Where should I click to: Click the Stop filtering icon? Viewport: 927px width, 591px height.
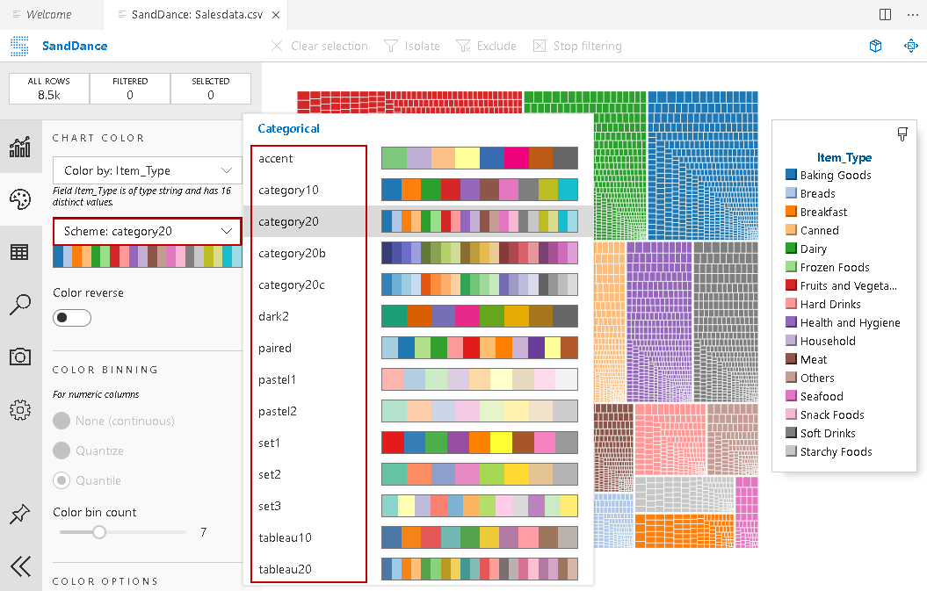540,46
